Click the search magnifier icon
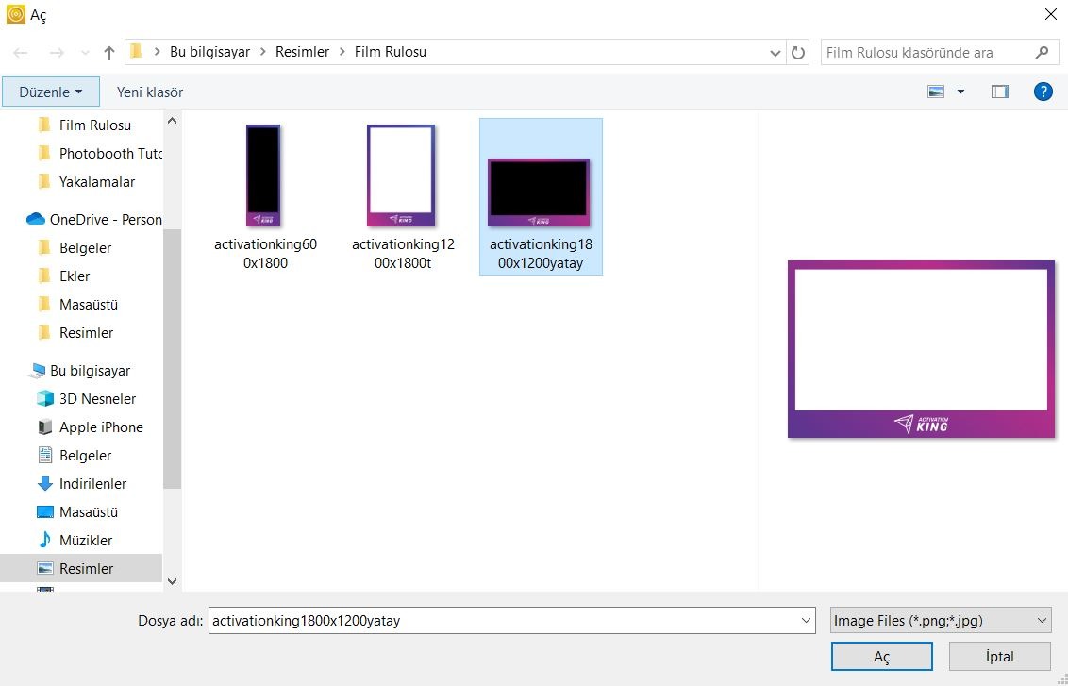This screenshot has height=686, width=1068. (x=1042, y=53)
